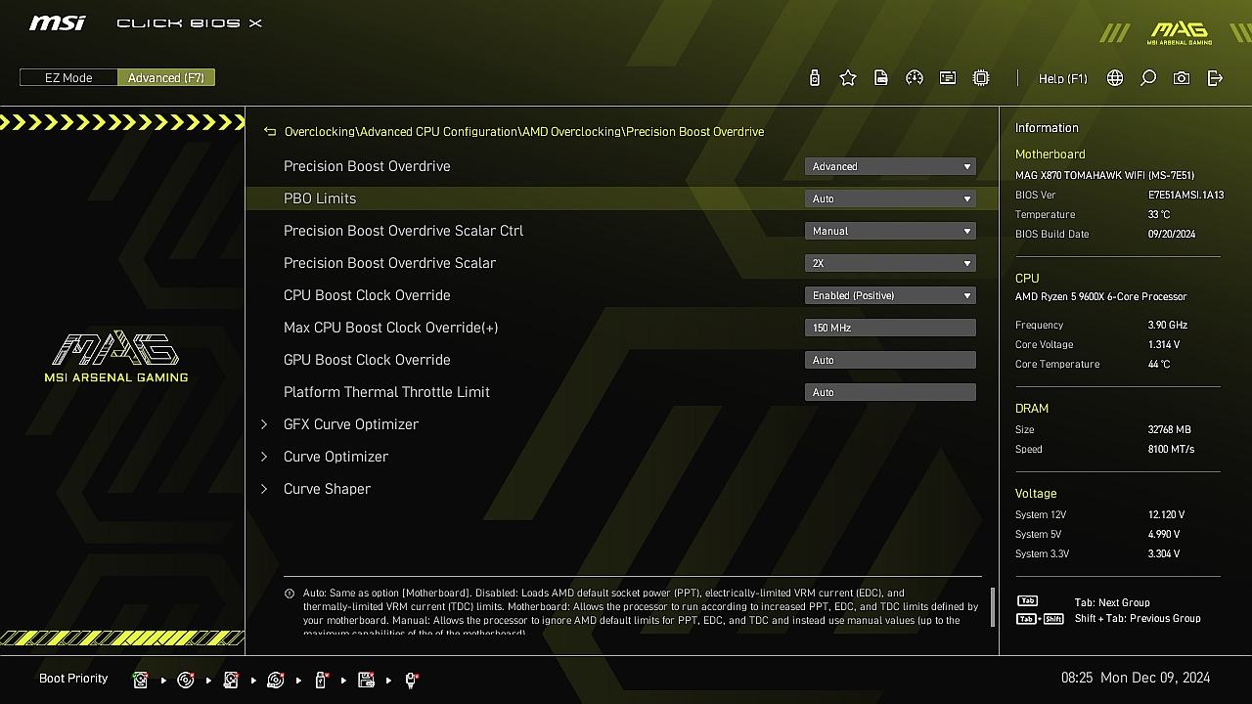Screen dimensions: 1252x704
Task: Open the profile file icon
Action: pos(881,78)
